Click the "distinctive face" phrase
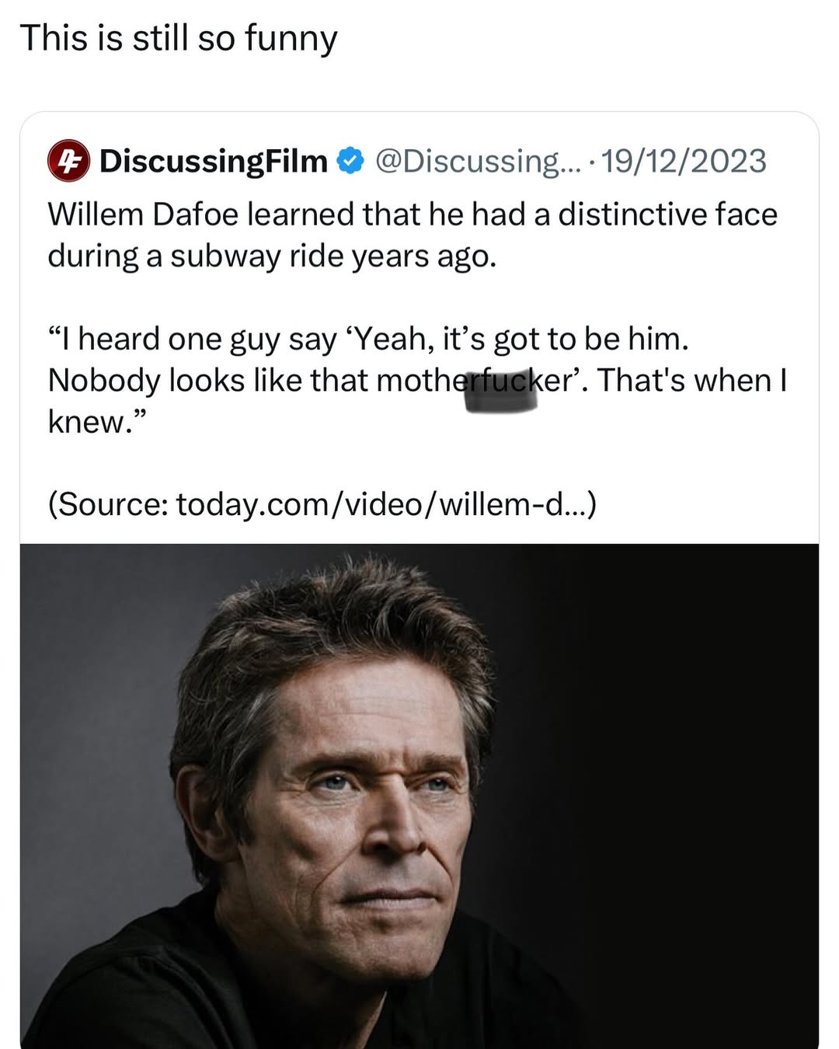The height and width of the screenshot is (1049, 839). pyautogui.click(x=667, y=214)
